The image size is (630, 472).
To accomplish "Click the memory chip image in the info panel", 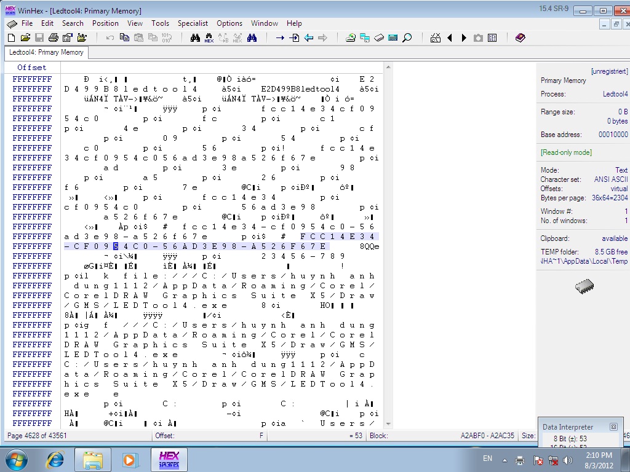I will [584, 286].
